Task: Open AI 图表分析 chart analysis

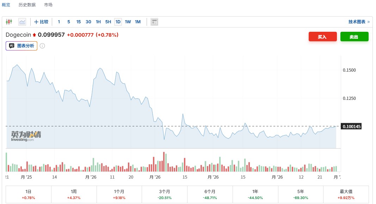Action: (x=21, y=46)
